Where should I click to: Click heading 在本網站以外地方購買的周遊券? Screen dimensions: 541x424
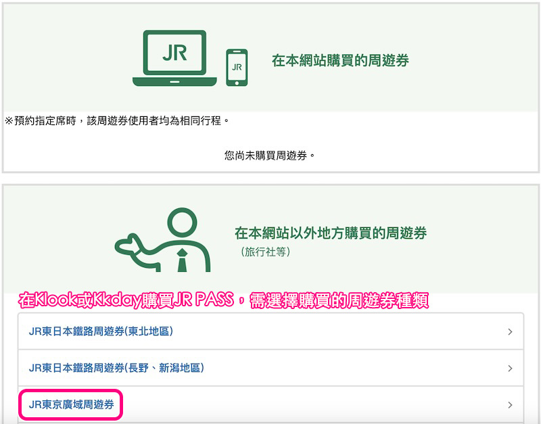(331, 233)
